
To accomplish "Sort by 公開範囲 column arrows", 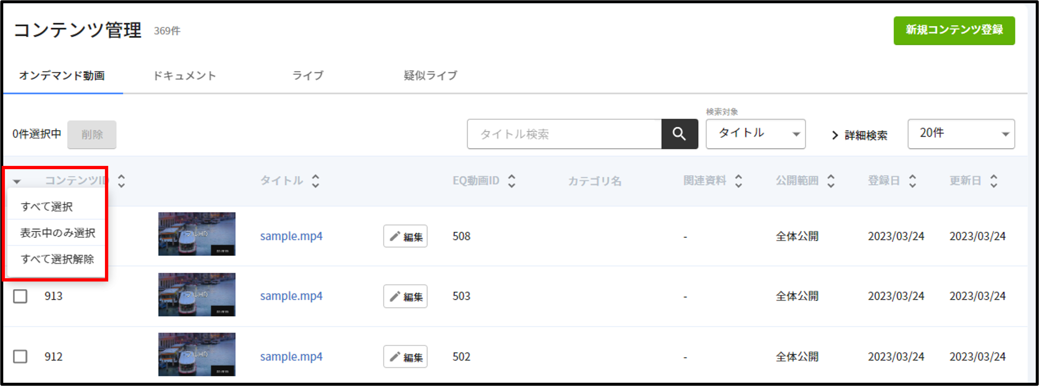I will (830, 181).
